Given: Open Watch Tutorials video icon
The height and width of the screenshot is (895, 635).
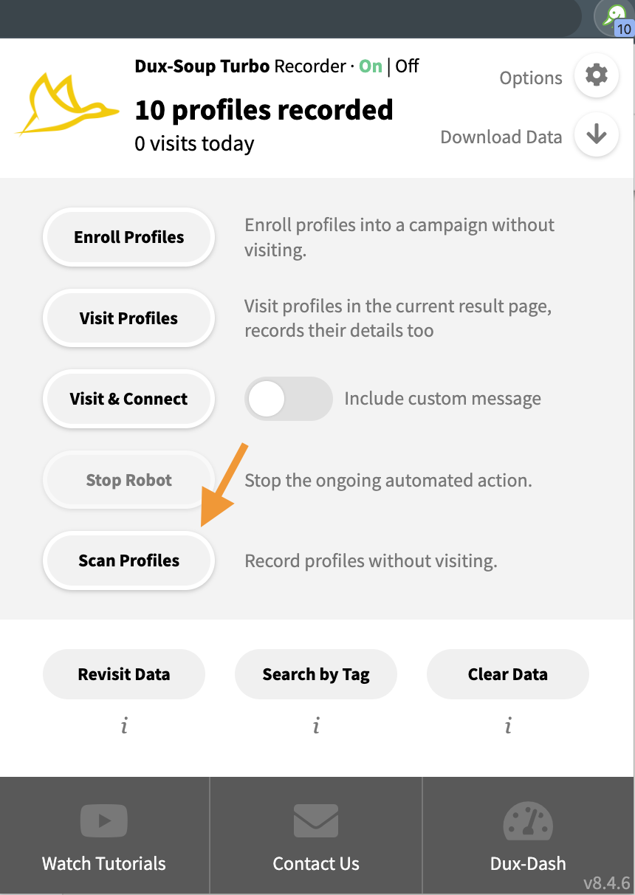Looking at the screenshot, I should (x=104, y=820).
